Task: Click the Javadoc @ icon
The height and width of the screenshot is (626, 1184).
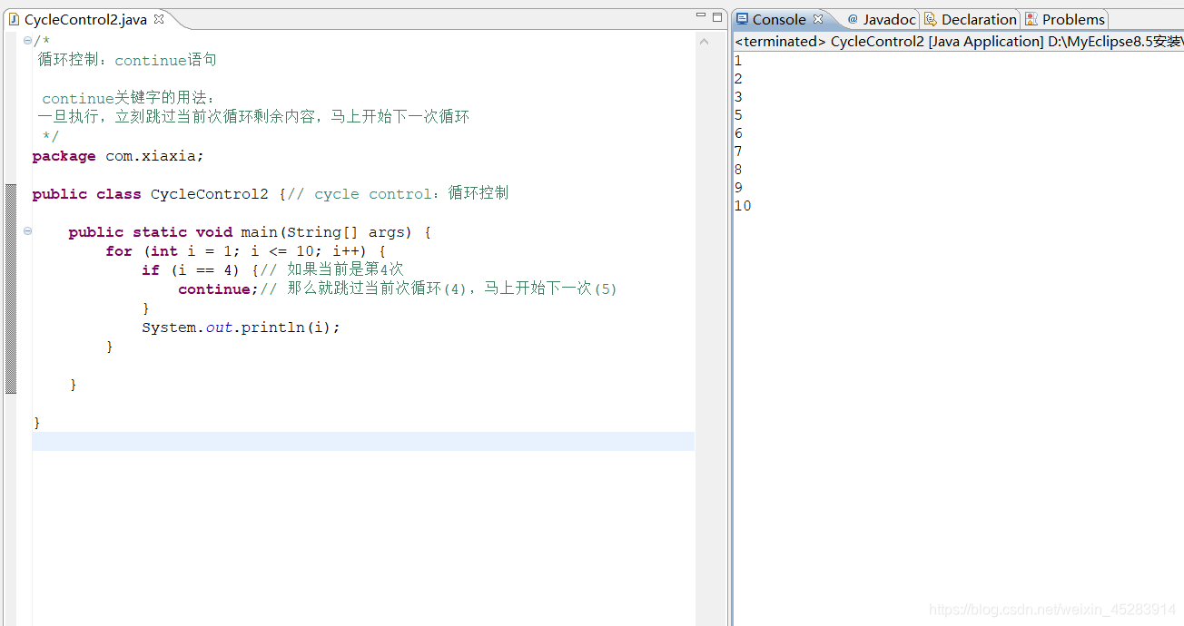Action: pos(853,19)
